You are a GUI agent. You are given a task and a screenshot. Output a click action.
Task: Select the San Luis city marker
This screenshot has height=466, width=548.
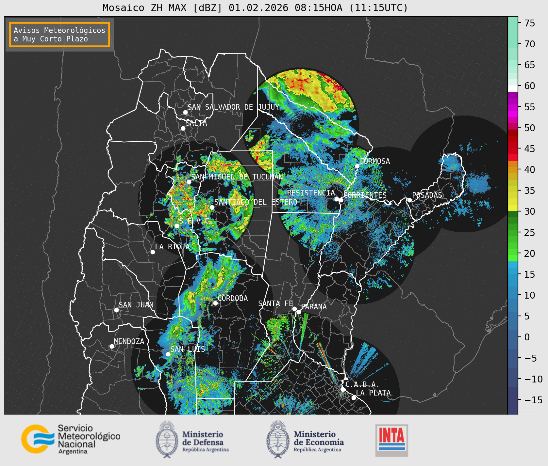pyautogui.click(x=168, y=354)
